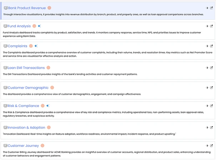Click the arrow icon on the Innovation & Adoption row

(x=207, y=128)
